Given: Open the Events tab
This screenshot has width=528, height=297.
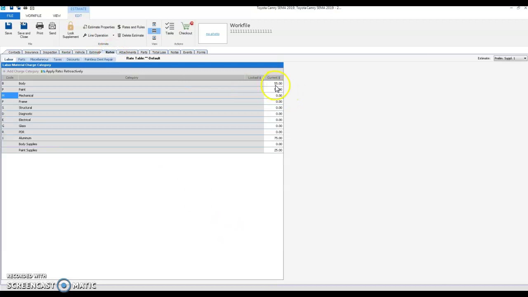Looking at the screenshot, I should coord(187,52).
